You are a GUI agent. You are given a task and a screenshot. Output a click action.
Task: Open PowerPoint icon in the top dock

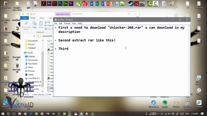coord(109,4)
